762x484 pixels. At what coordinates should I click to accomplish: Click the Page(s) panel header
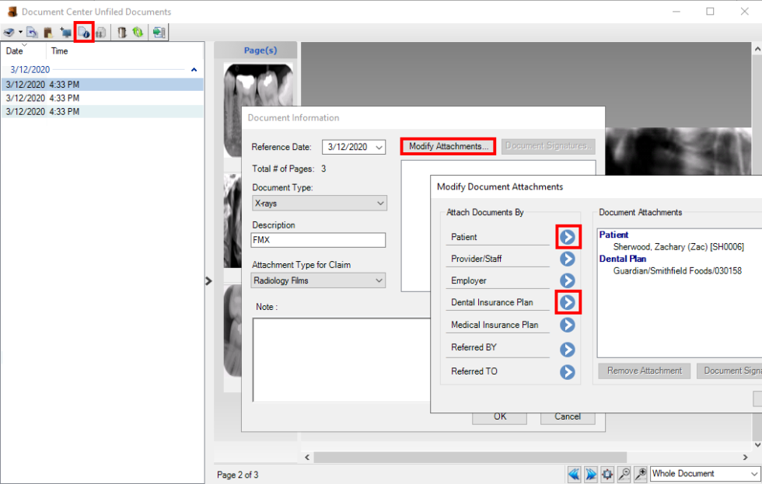point(256,50)
